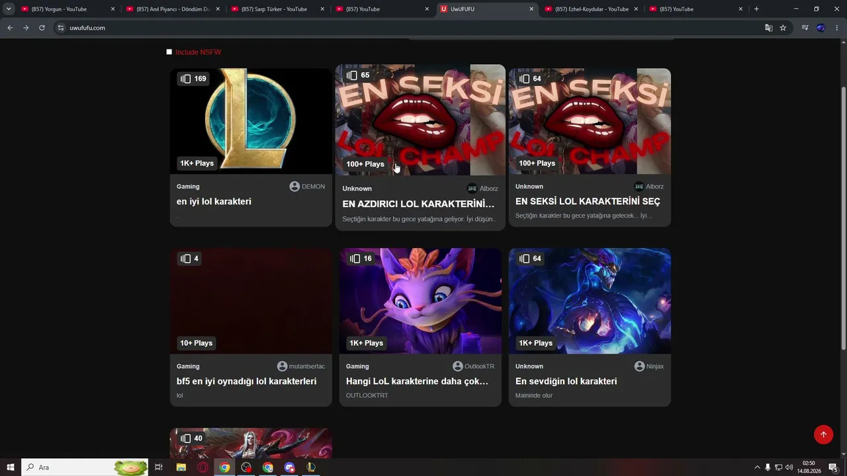Expand the tab search dropdown arrow
This screenshot has width=847, height=476.
pyautogui.click(x=9, y=9)
